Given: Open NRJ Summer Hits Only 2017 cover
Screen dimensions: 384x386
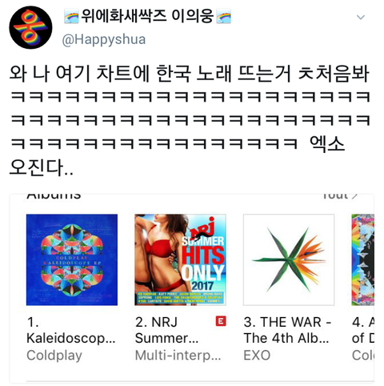Looking at the screenshot, I should pyautogui.click(x=181, y=259).
